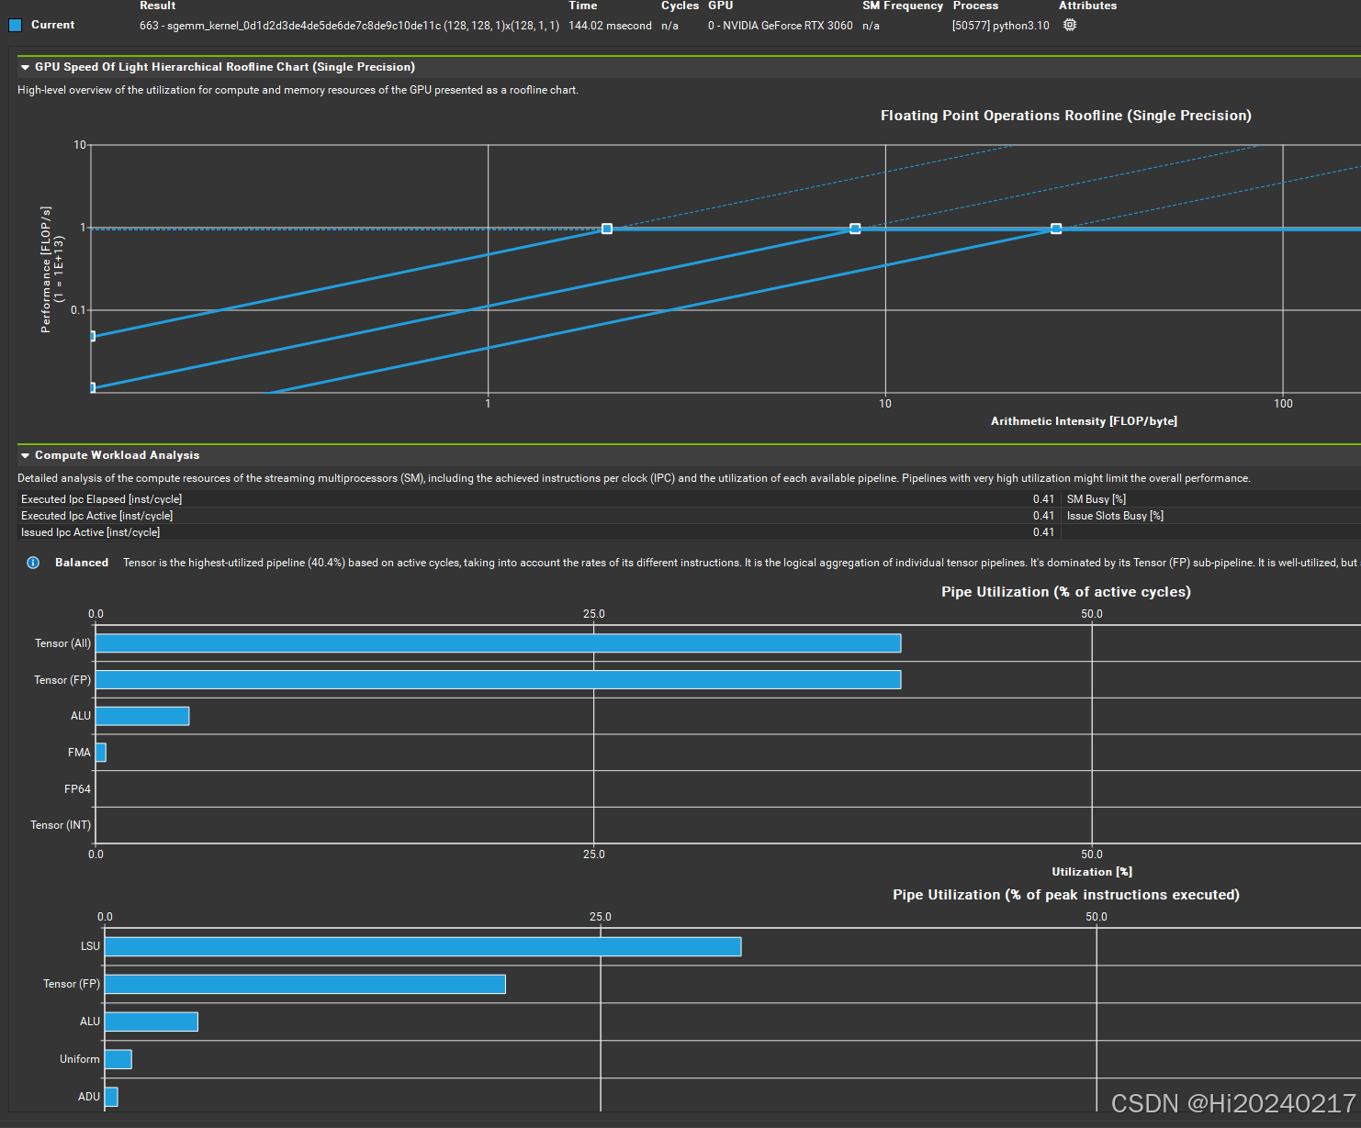
Task: Click the ALU active cycles bar
Action: 142,716
